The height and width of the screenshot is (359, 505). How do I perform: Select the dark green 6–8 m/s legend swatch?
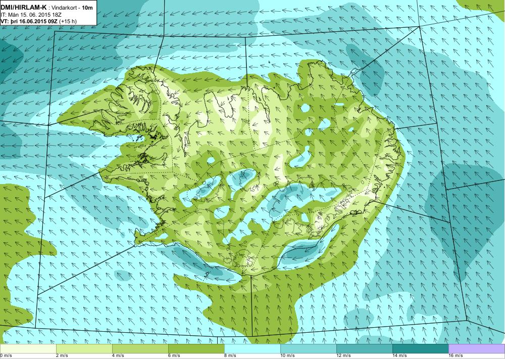click(x=196, y=349)
